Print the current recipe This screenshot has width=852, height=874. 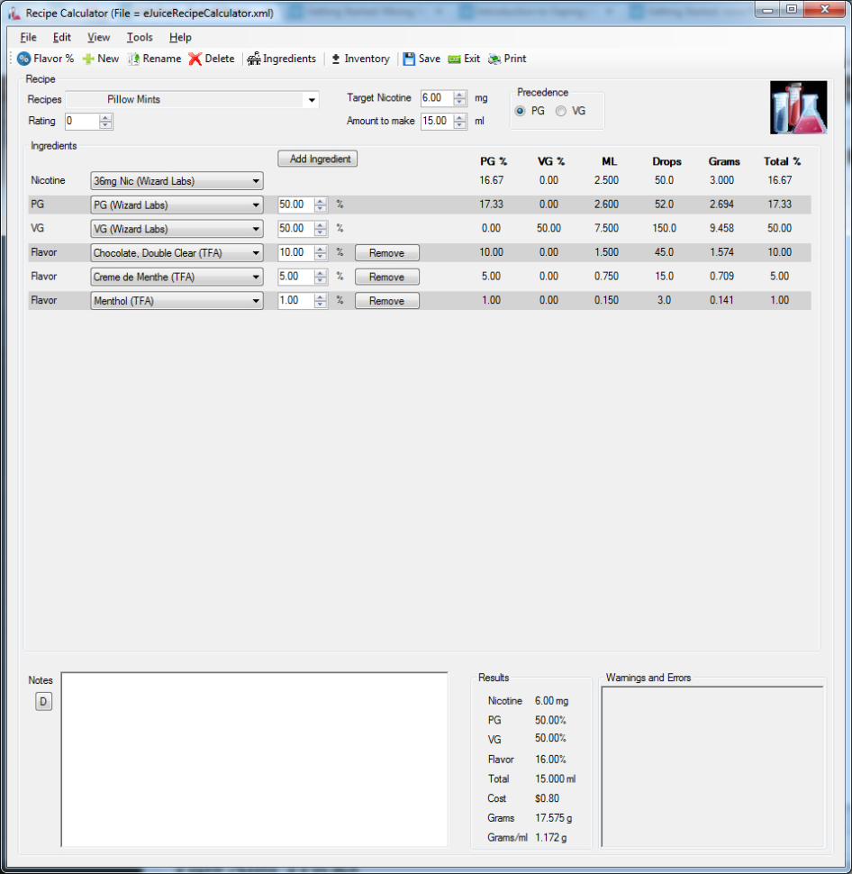(x=507, y=58)
